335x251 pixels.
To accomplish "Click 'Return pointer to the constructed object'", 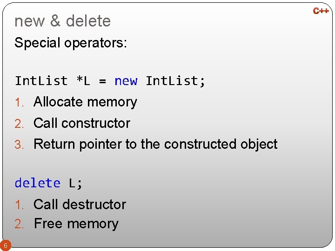I will 155,145.
